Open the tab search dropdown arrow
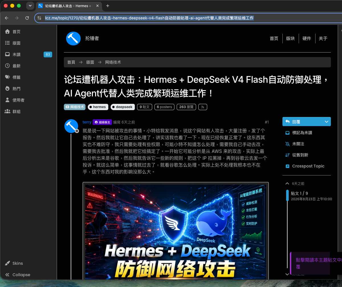Image resolution: width=342 pixels, height=287 pixels. [30, 6]
